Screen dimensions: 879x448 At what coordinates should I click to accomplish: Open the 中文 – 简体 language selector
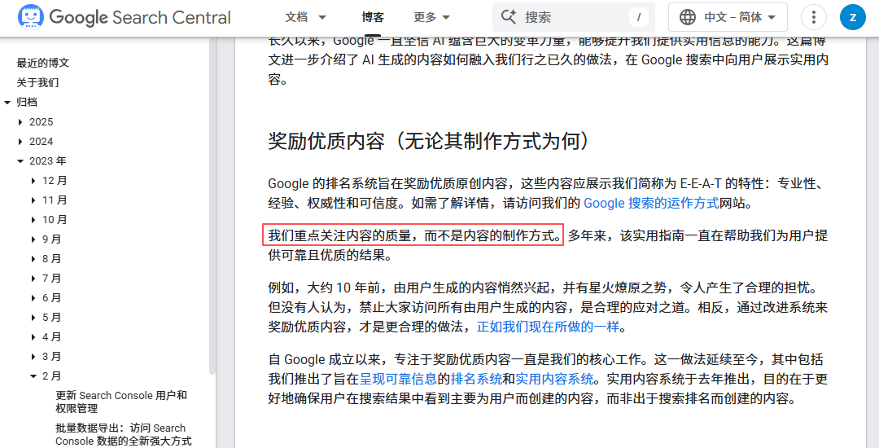pos(728,17)
